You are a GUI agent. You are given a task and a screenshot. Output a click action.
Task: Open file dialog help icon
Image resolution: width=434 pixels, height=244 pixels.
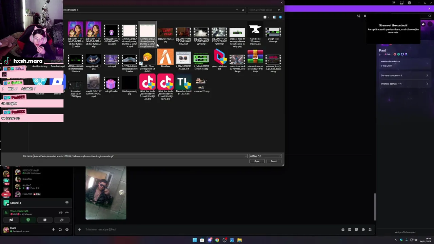pyautogui.click(x=280, y=17)
